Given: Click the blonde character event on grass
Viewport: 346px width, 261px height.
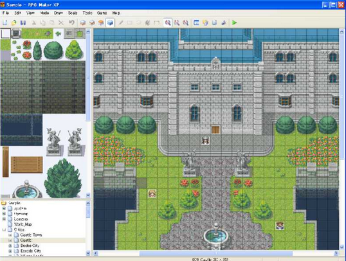Looking at the screenshot, I should point(152,194).
